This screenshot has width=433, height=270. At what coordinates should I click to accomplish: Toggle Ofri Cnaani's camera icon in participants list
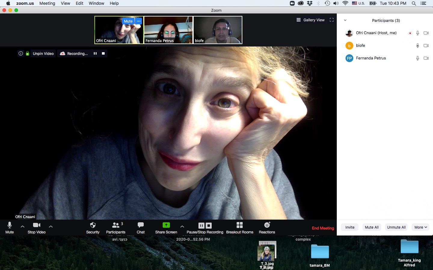[426, 33]
